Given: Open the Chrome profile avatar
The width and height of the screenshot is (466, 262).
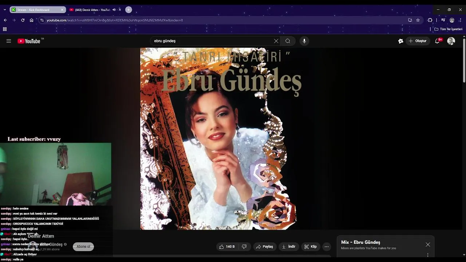Looking at the screenshot, I should coord(452,20).
